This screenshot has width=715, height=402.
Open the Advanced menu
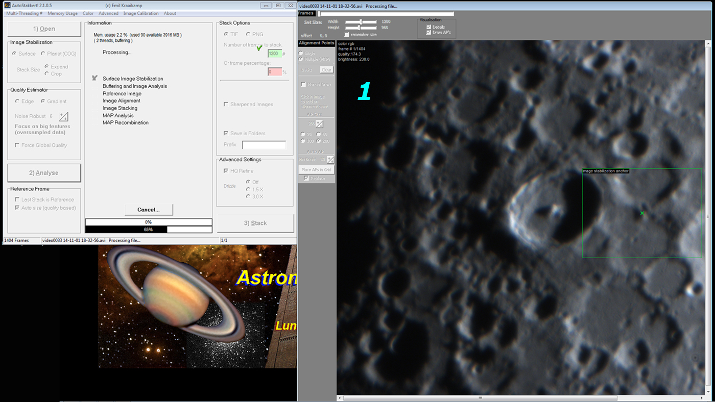tap(108, 13)
